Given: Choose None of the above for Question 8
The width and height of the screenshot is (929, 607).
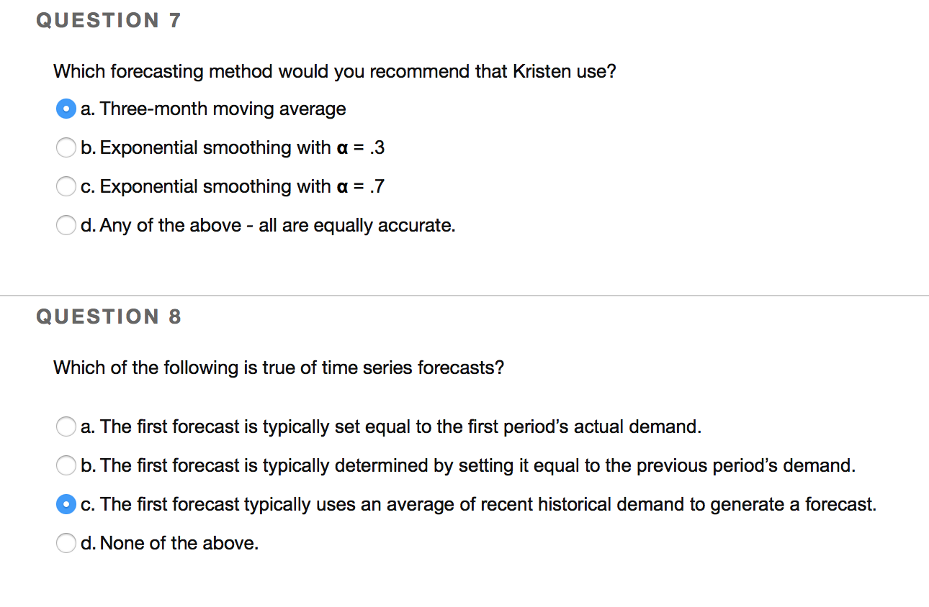Looking at the screenshot, I should pos(66,543).
